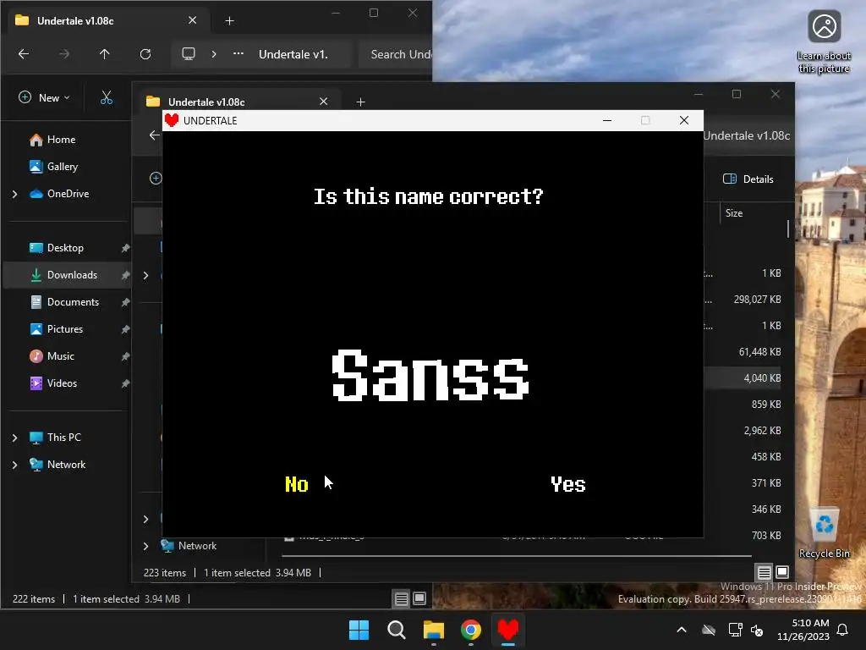Open taskbar Search
Viewport: 866px width, 650px height.
397,630
